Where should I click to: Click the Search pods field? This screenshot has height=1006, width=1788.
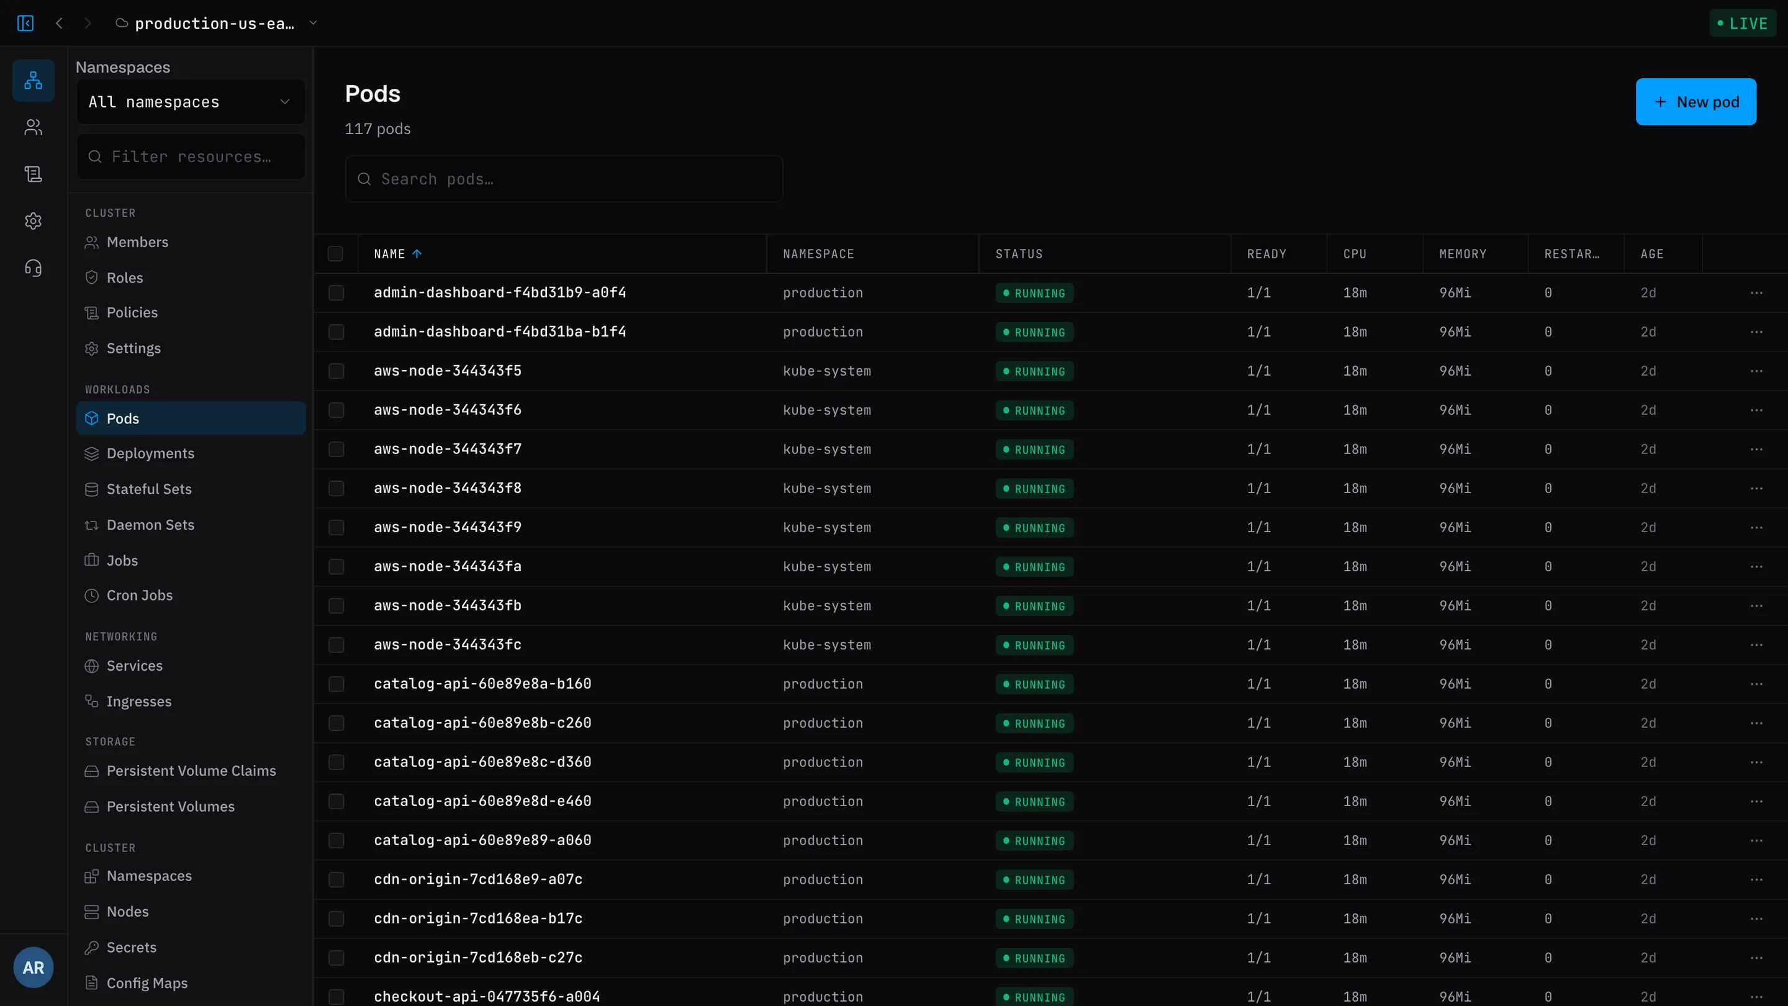pyautogui.click(x=564, y=179)
